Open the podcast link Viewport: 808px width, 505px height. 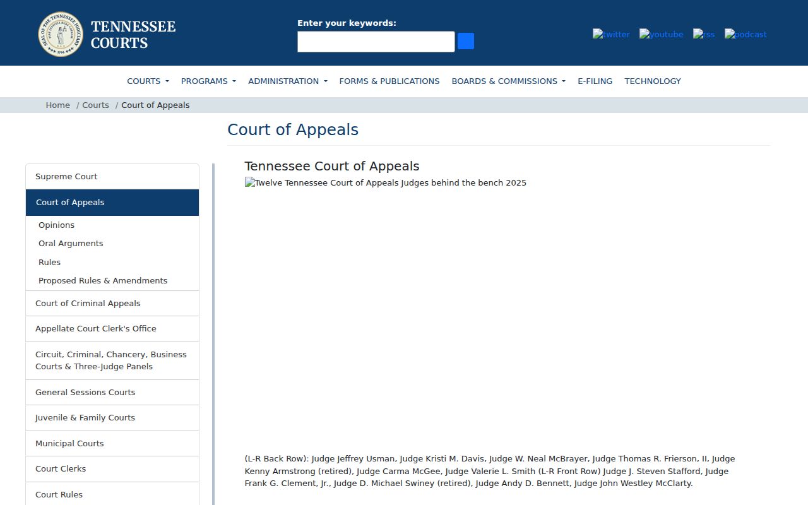point(746,34)
